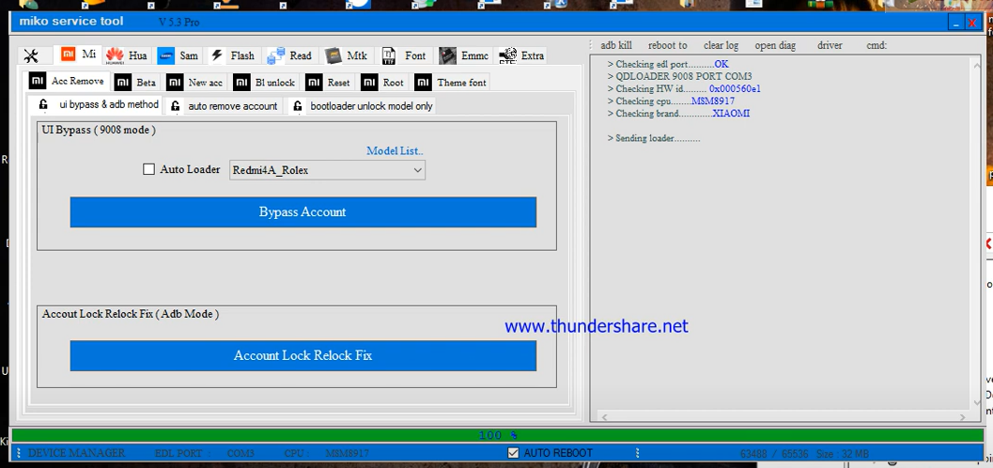This screenshot has height=468, width=993.
Task: Click log horizontal scroll left arrow
Action: (x=604, y=417)
